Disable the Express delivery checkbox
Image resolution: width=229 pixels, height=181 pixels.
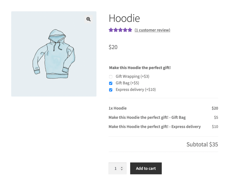tap(111, 90)
